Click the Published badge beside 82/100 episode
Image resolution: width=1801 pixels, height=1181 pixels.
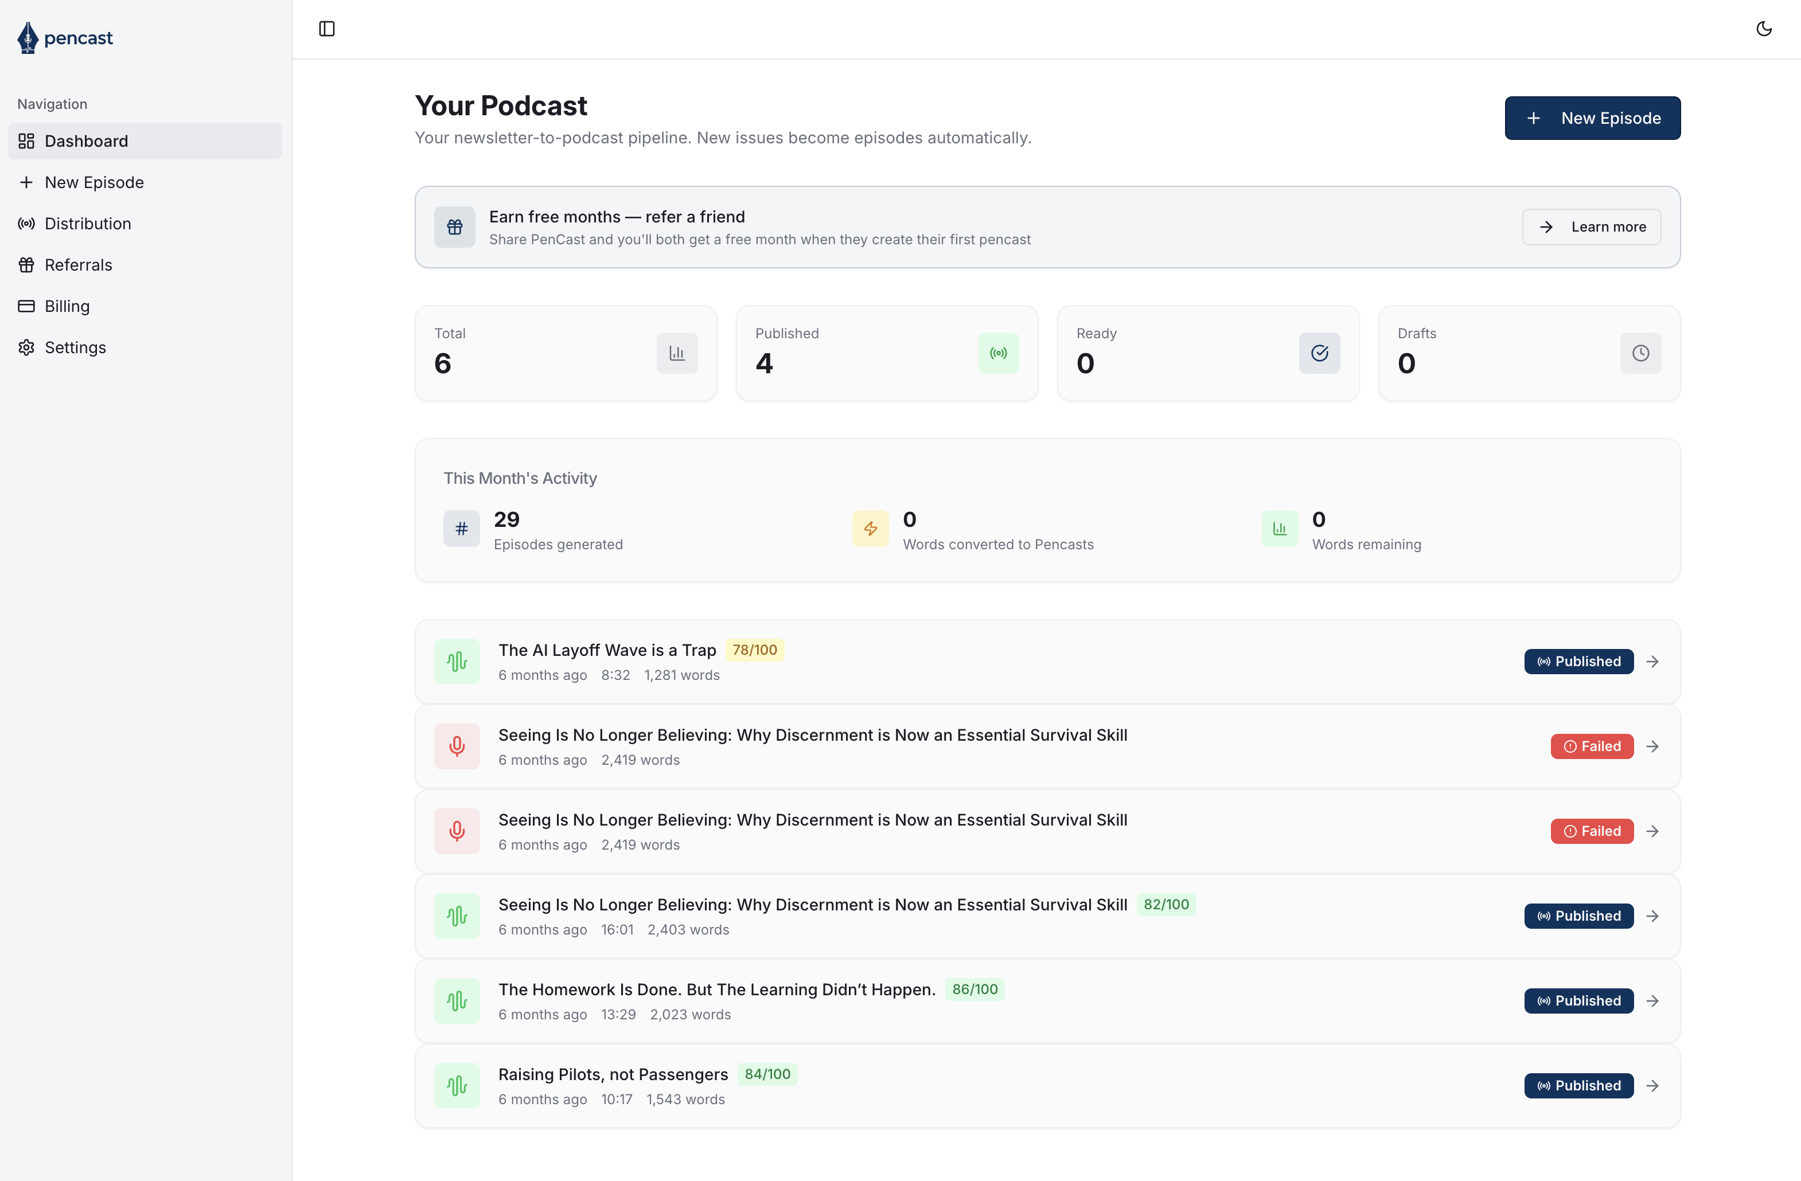pos(1578,916)
